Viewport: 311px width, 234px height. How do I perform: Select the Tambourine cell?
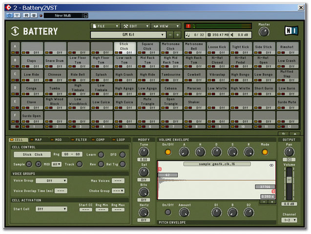pos(171,75)
